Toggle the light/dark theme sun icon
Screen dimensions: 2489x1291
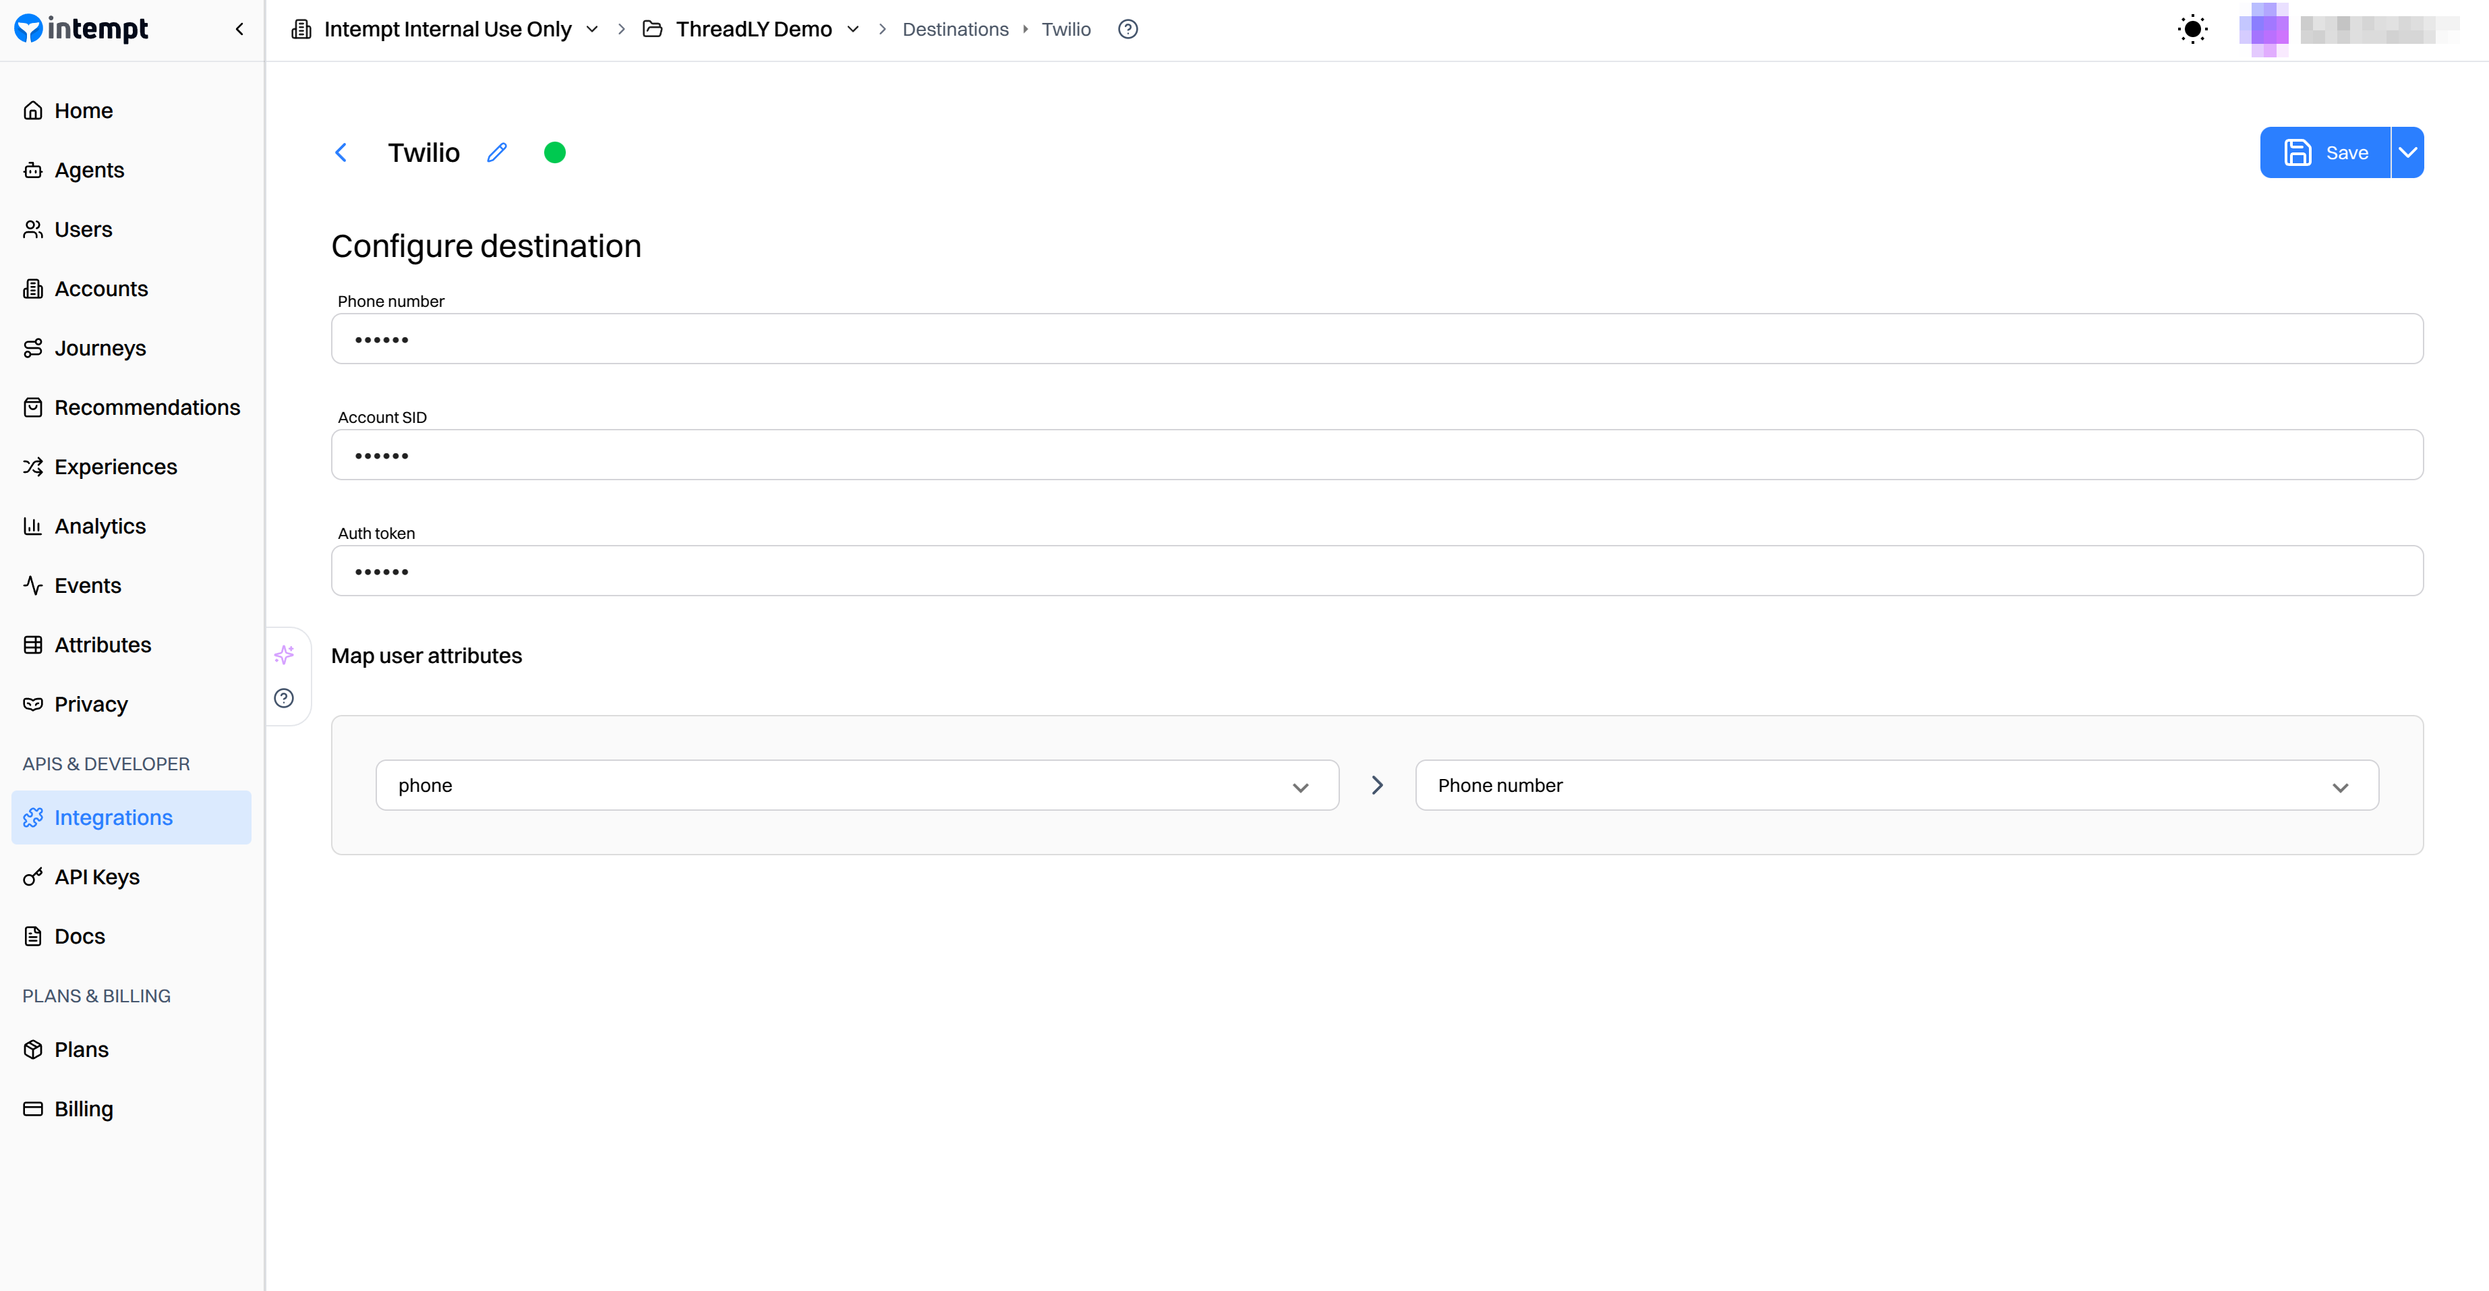(x=2192, y=29)
